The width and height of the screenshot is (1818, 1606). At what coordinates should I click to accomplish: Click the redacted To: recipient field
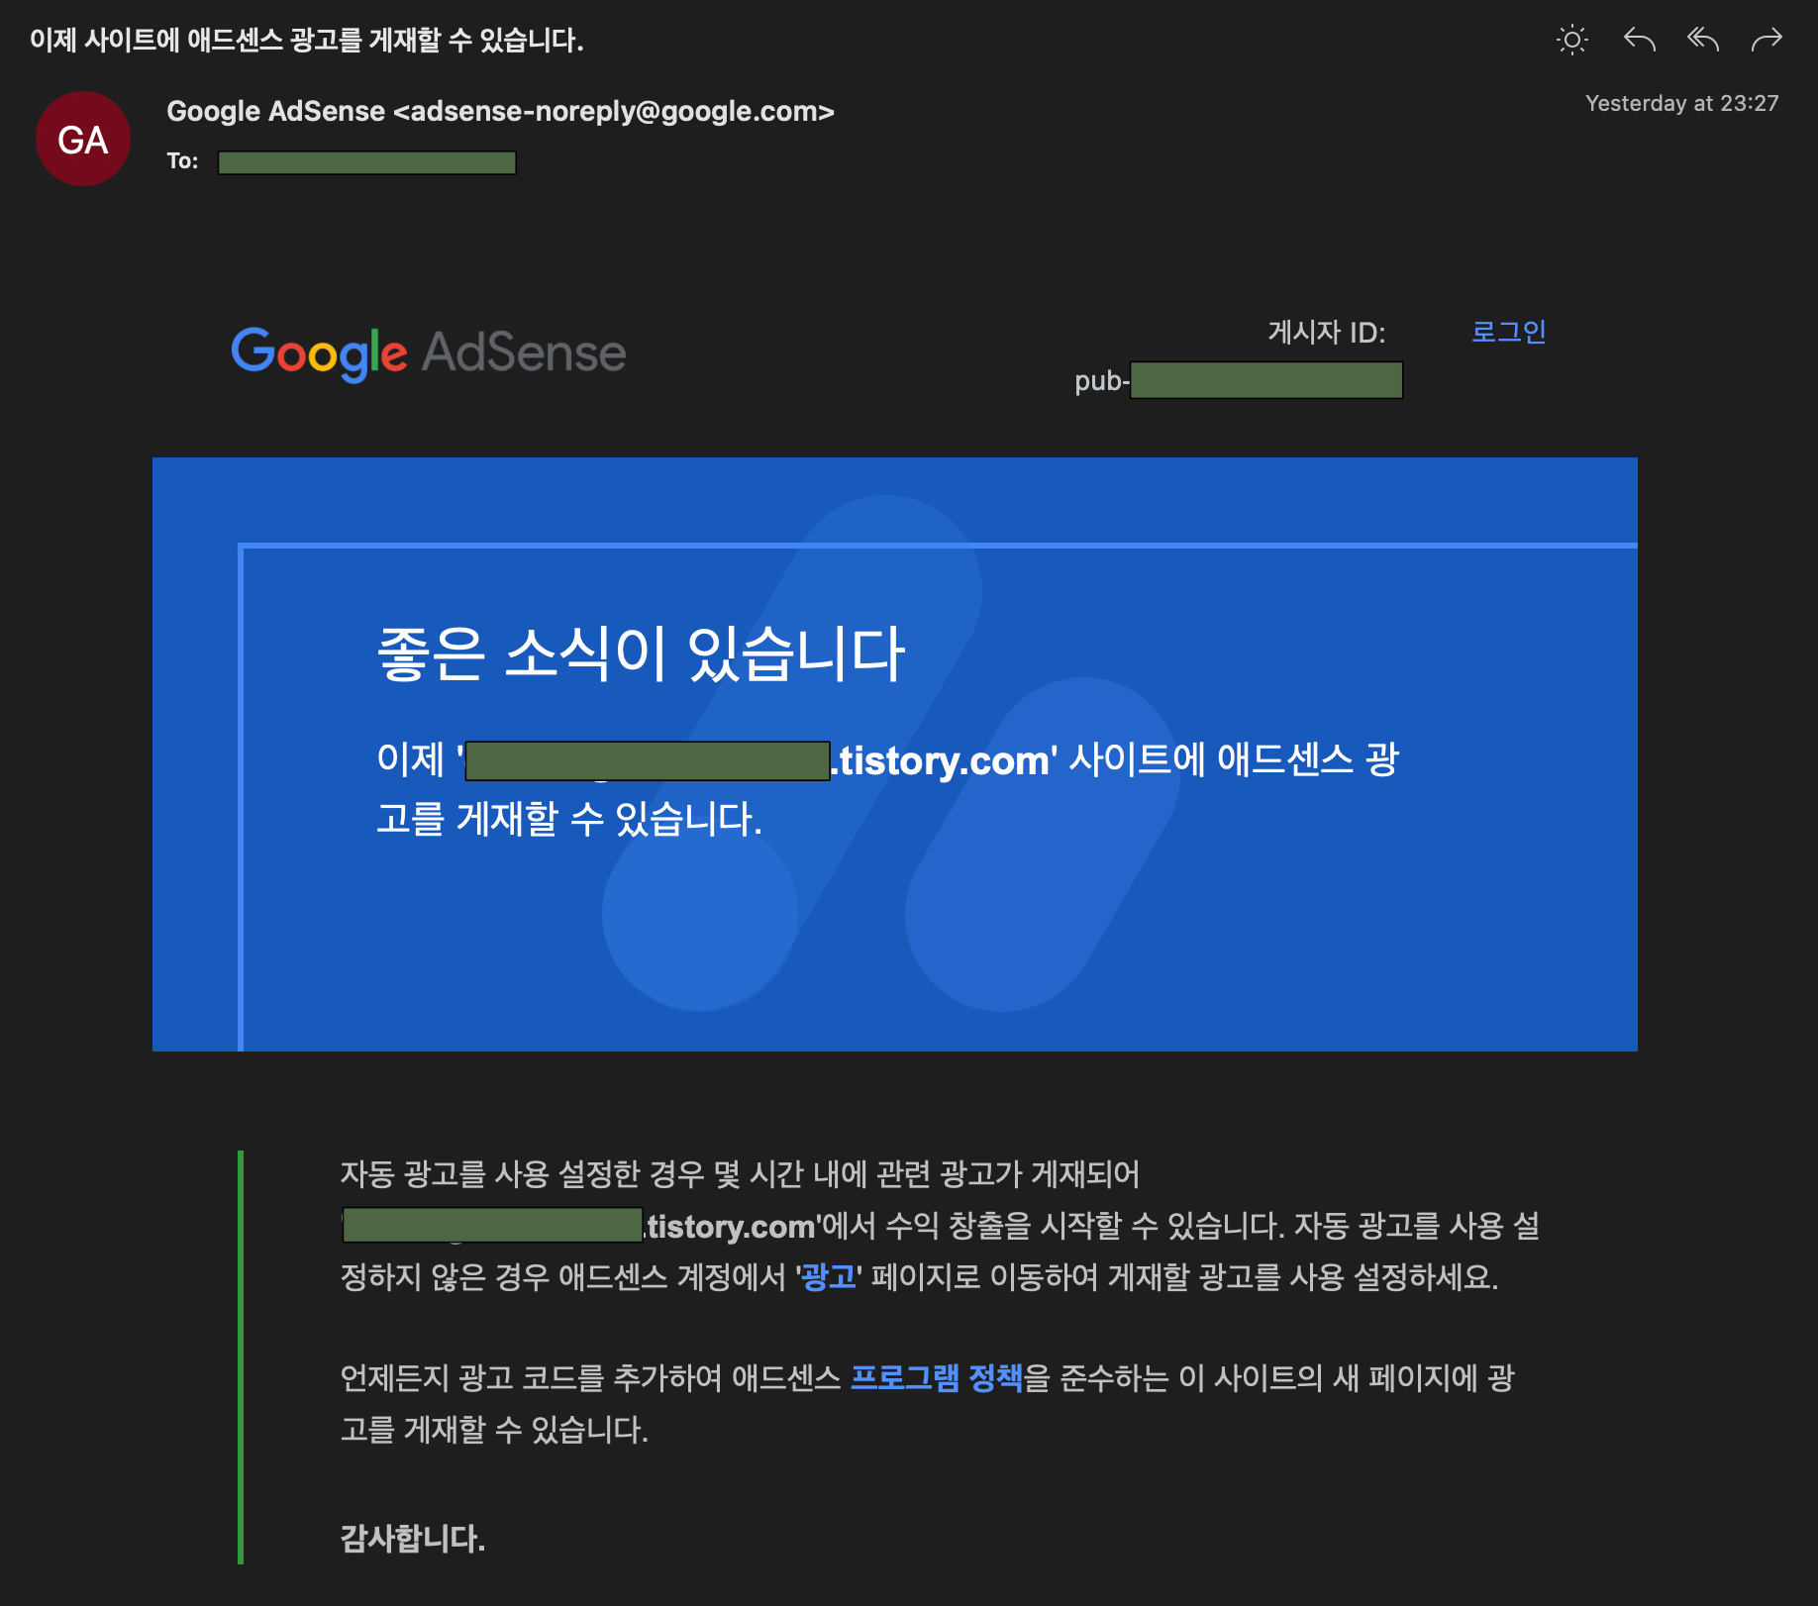(x=366, y=162)
